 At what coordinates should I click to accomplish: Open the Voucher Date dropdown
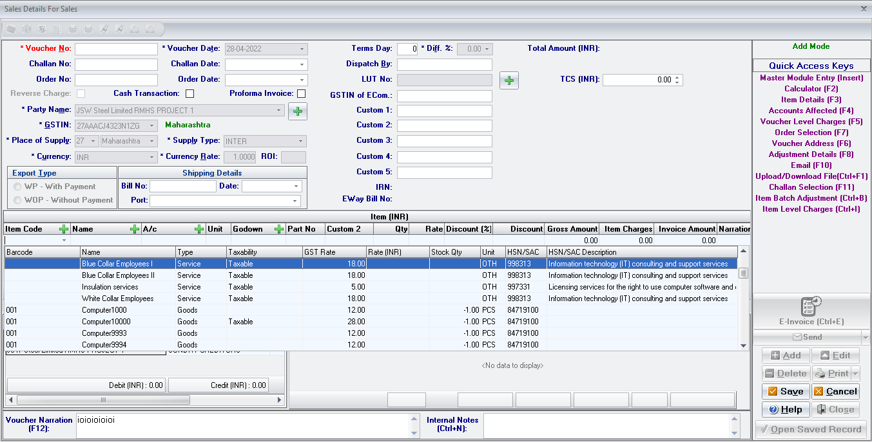302,49
